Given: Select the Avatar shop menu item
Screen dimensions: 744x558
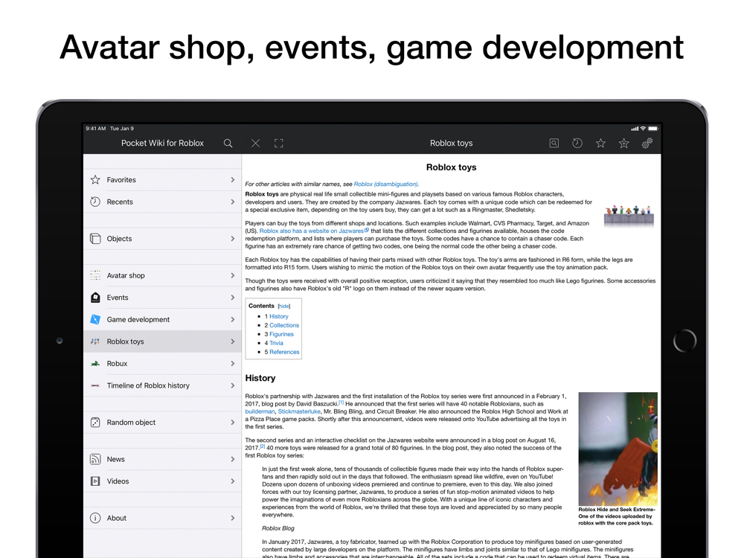Looking at the screenshot, I should point(162,275).
